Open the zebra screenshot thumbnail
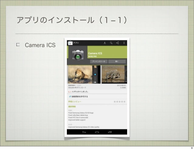194x150 pixels. click(114, 74)
